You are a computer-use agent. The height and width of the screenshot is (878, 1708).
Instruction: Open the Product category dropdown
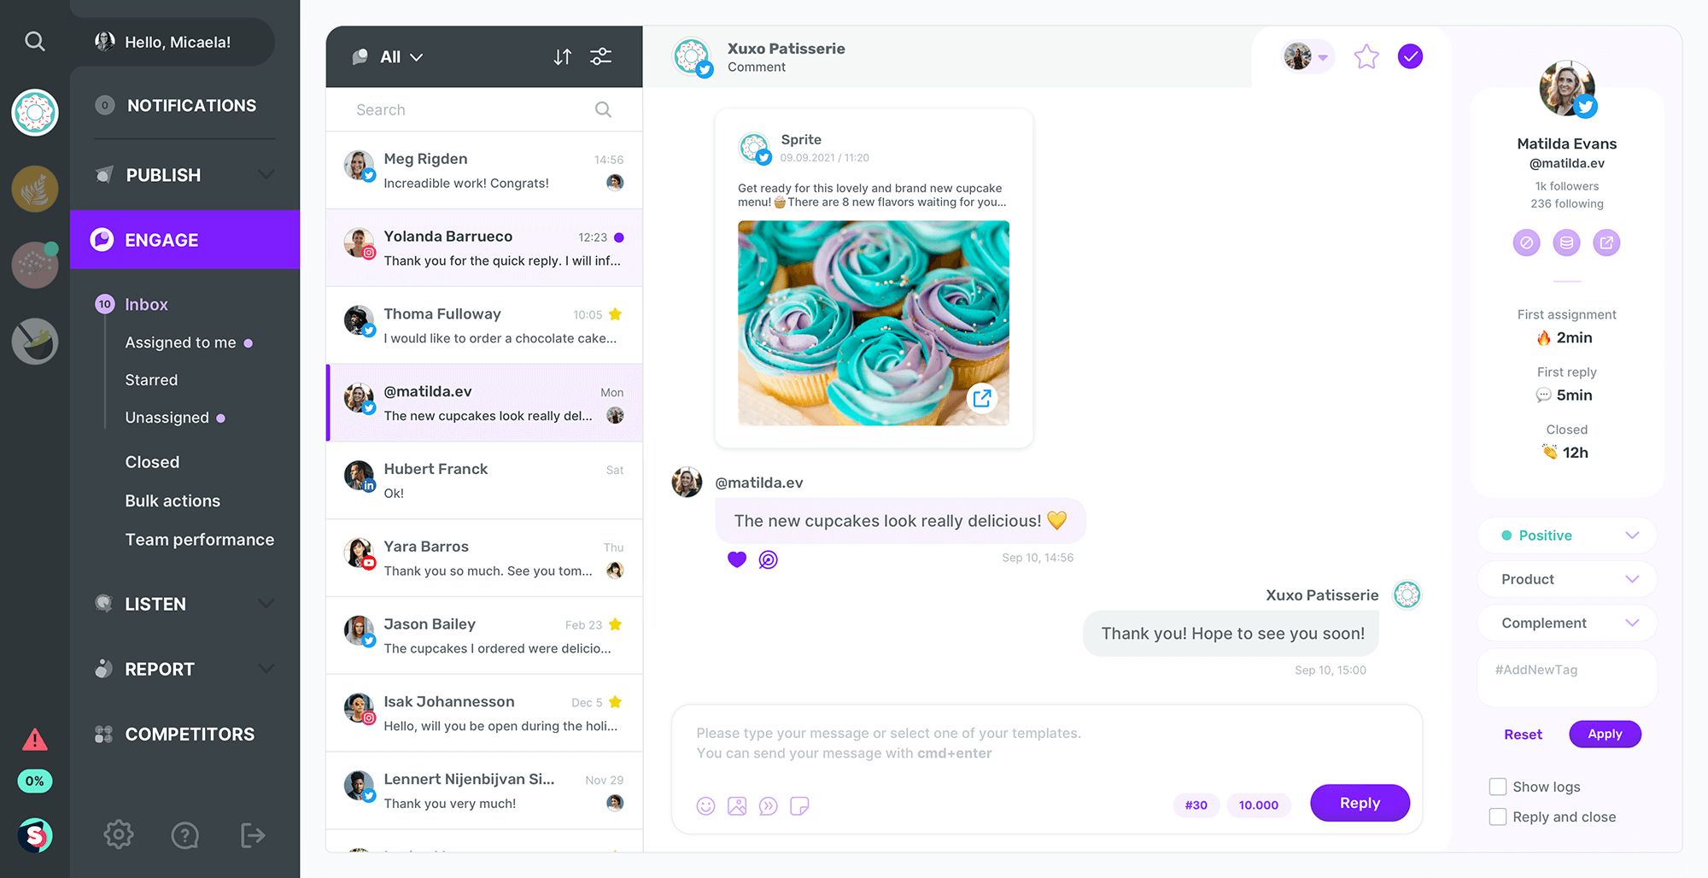(x=1567, y=579)
